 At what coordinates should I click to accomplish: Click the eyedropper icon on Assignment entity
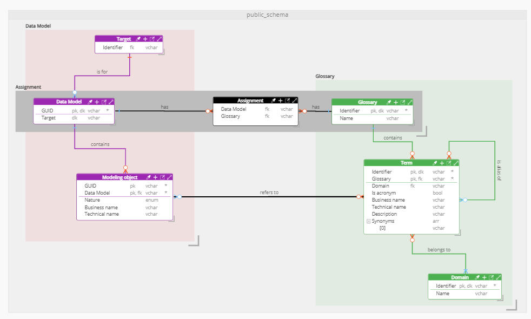pos(274,101)
